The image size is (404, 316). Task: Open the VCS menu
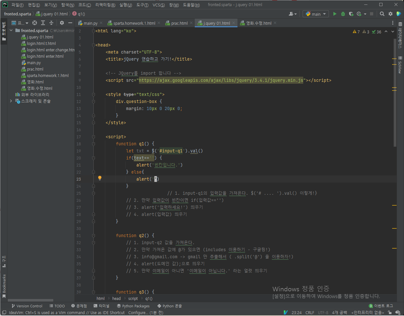(x=159, y=5)
